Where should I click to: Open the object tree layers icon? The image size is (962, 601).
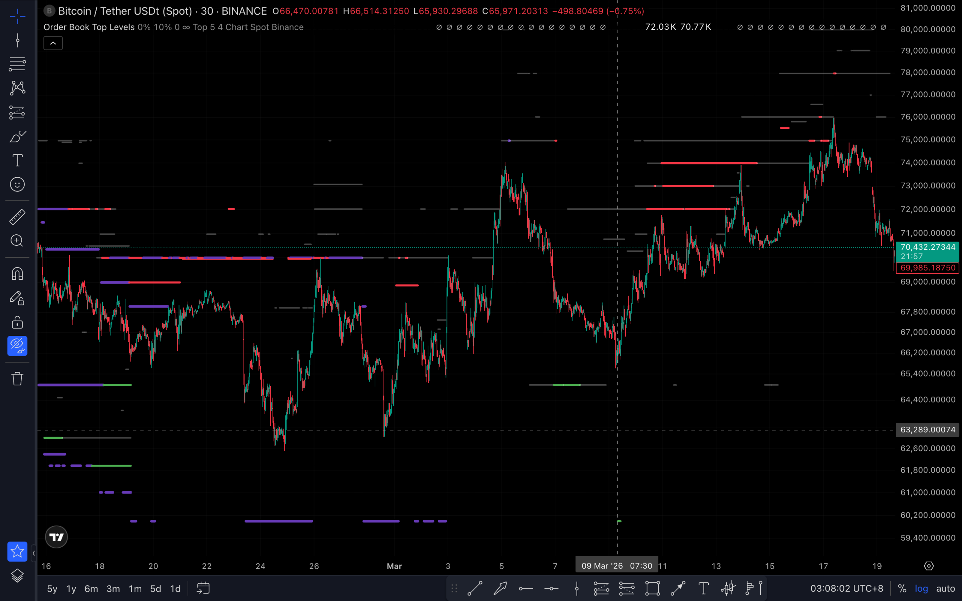pos(17,575)
